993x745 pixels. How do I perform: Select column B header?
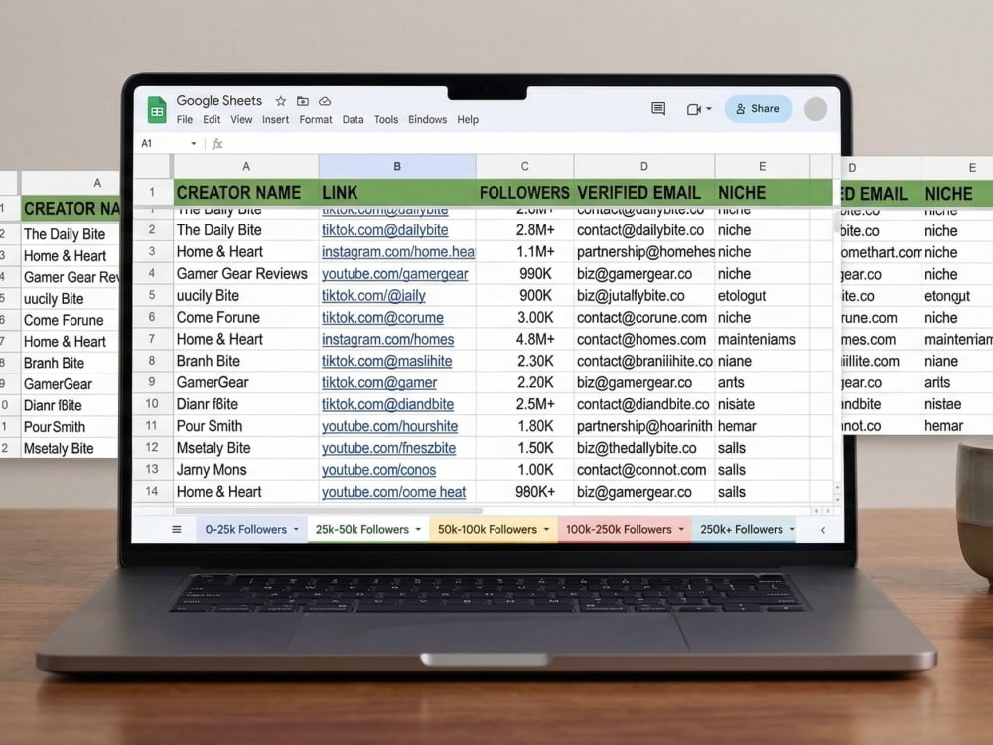pos(397,167)
